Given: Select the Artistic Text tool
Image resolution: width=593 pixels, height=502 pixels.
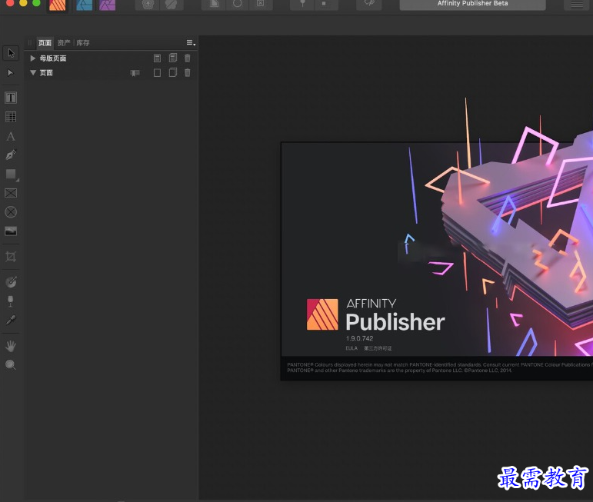Looking at the screenshot, I should pos(11,137).
